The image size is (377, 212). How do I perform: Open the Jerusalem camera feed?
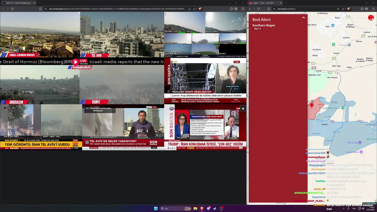click(40, 85)
